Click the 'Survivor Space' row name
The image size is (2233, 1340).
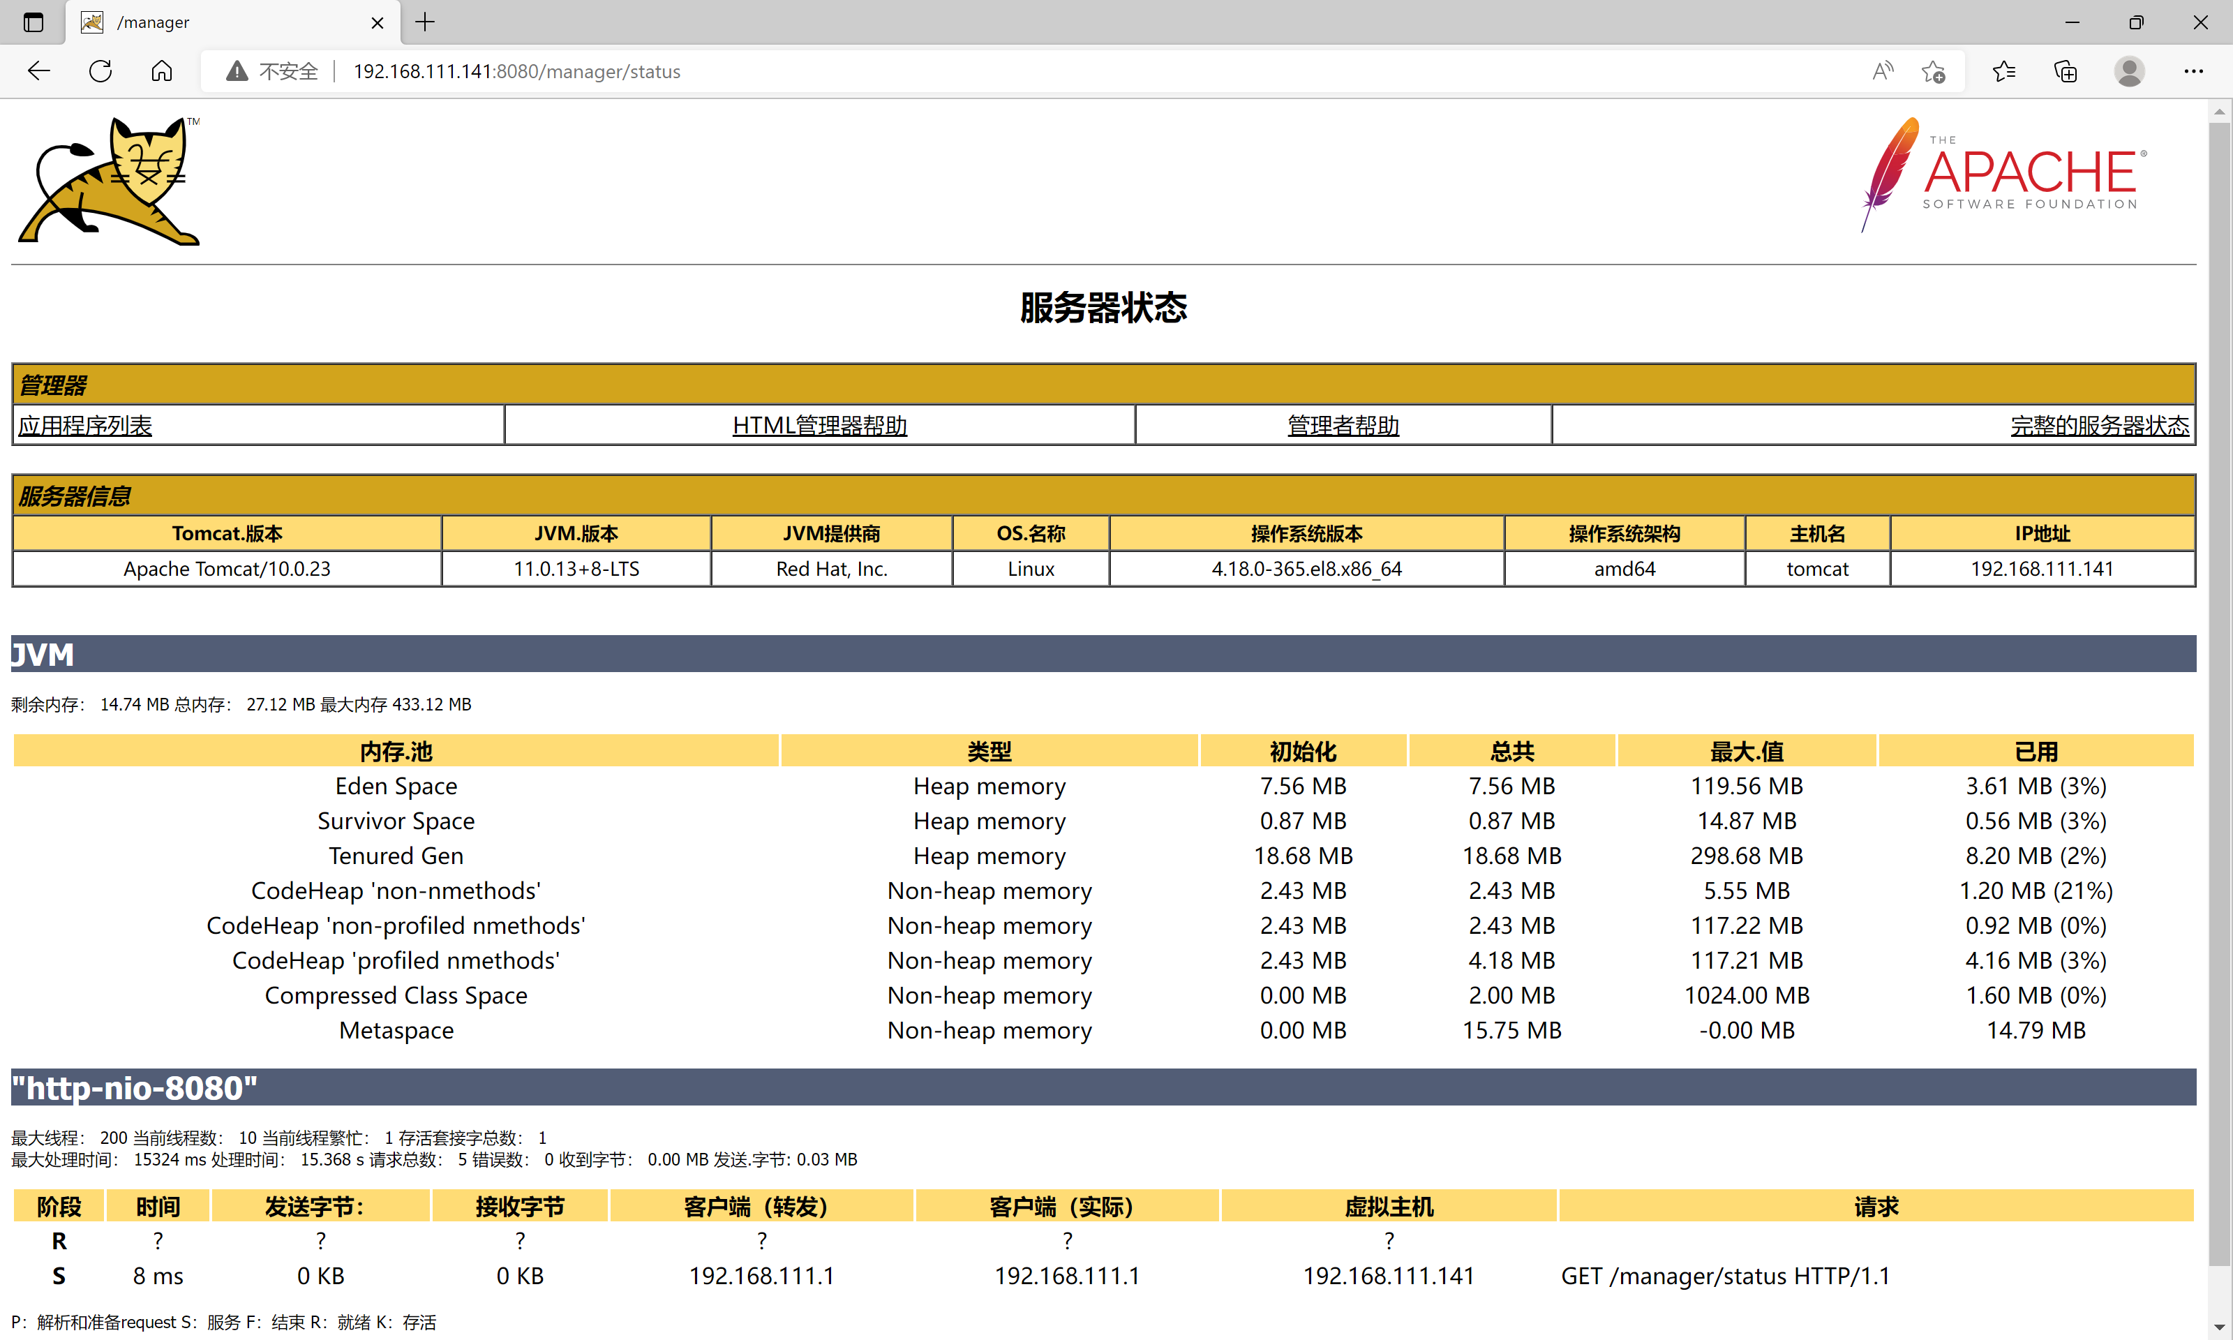click(396, 821)
